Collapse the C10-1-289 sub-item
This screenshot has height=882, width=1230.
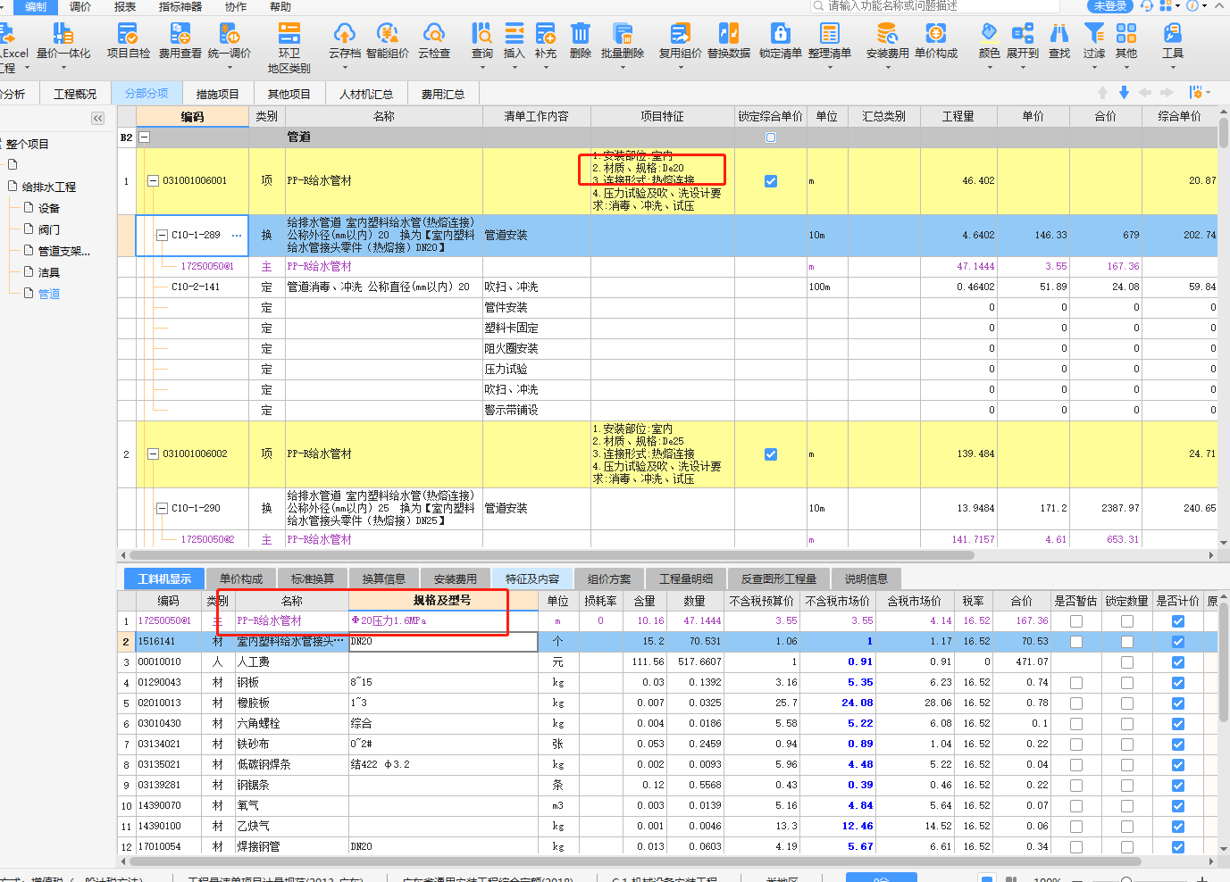tap(163, 236)
